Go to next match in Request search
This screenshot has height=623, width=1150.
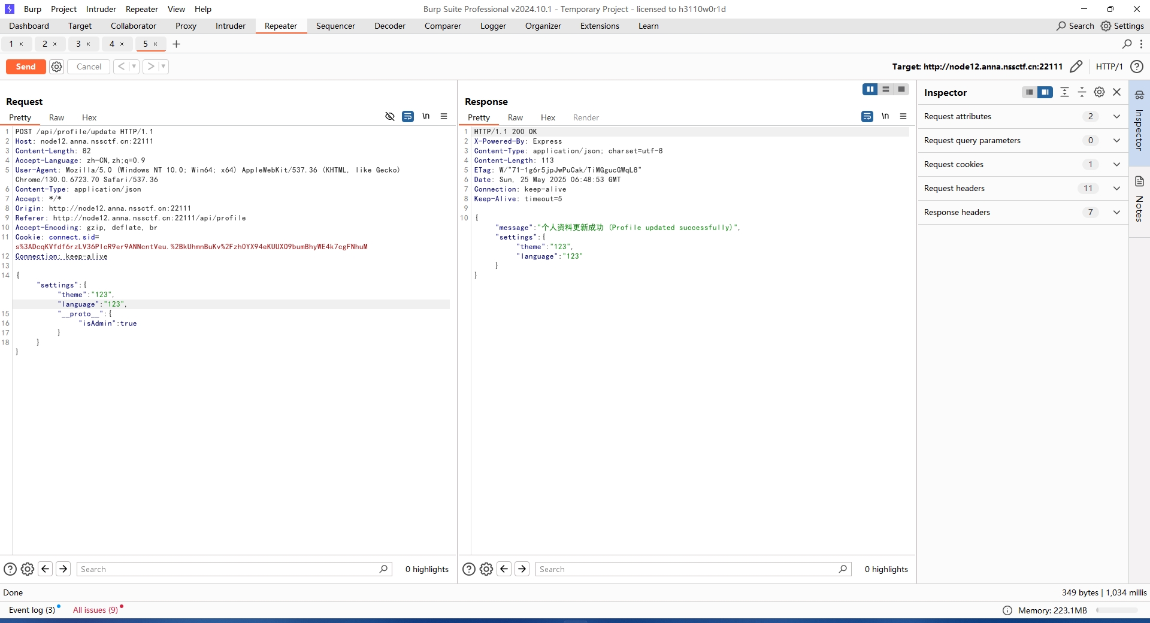(x=63, y=569)
